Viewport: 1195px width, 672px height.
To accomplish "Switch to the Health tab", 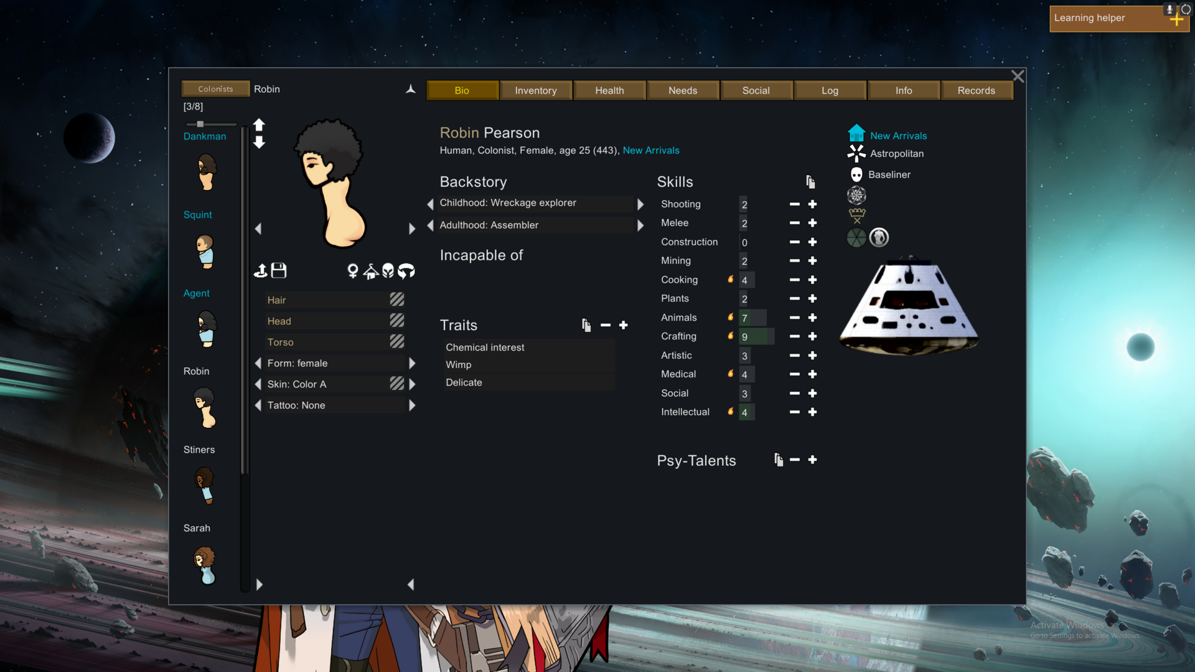I will click(x=609, y=90).
